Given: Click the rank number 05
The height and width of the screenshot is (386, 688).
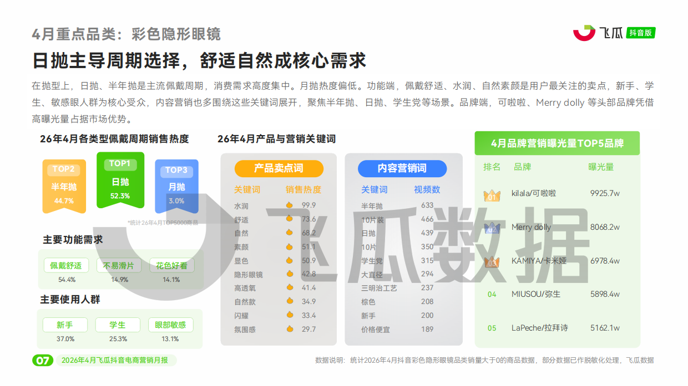Looking at the screenshot, I should pyautogui.click(x=492, y=328).
